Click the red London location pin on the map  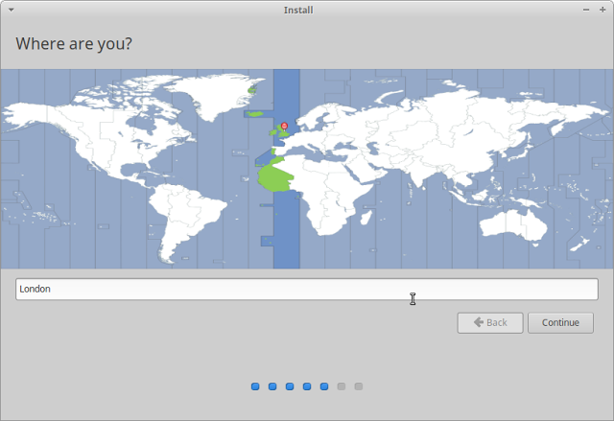pyautogui.click(x=284, y=126)
